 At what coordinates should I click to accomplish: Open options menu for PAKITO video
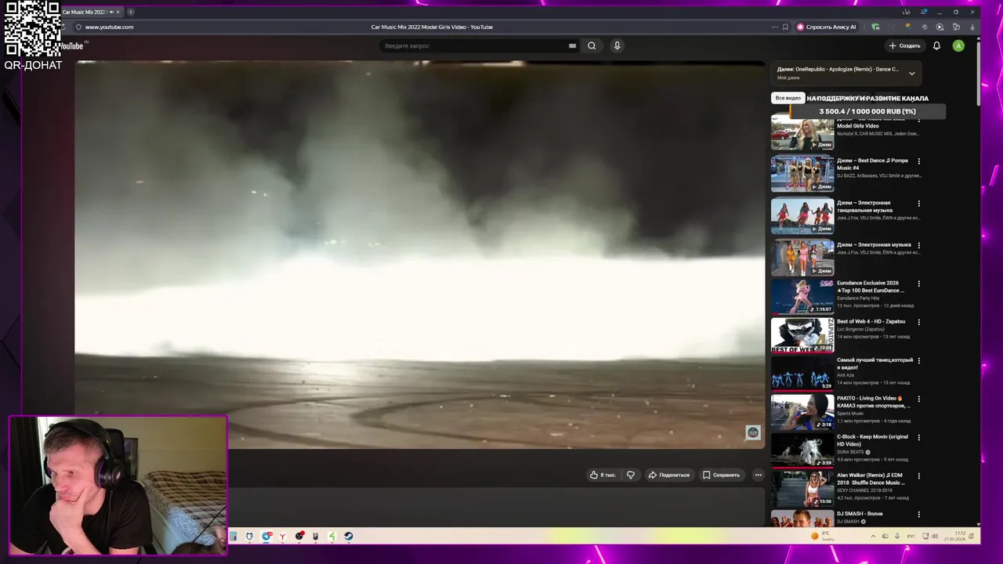tap(919, 399)
